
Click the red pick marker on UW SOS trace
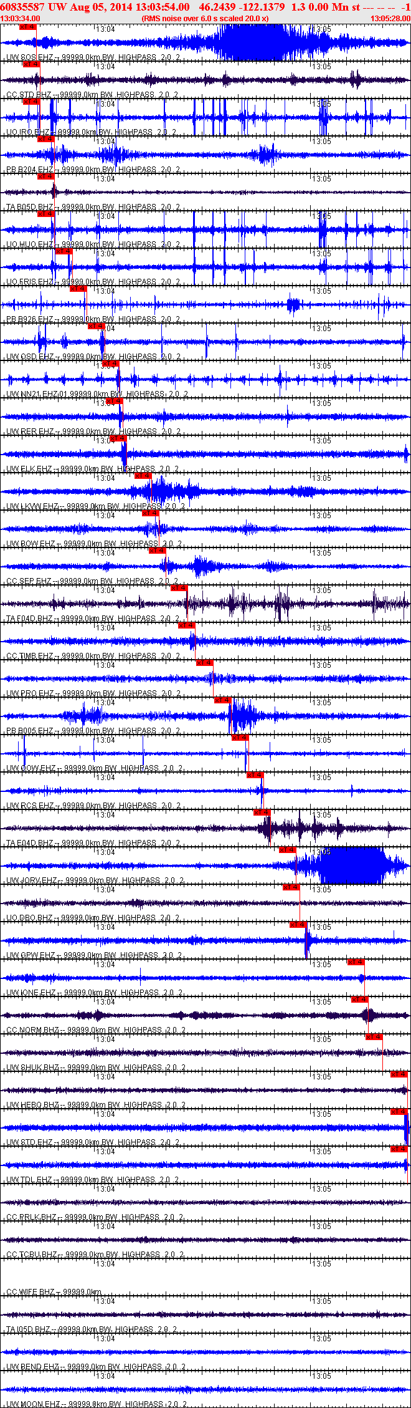[28, 27]
